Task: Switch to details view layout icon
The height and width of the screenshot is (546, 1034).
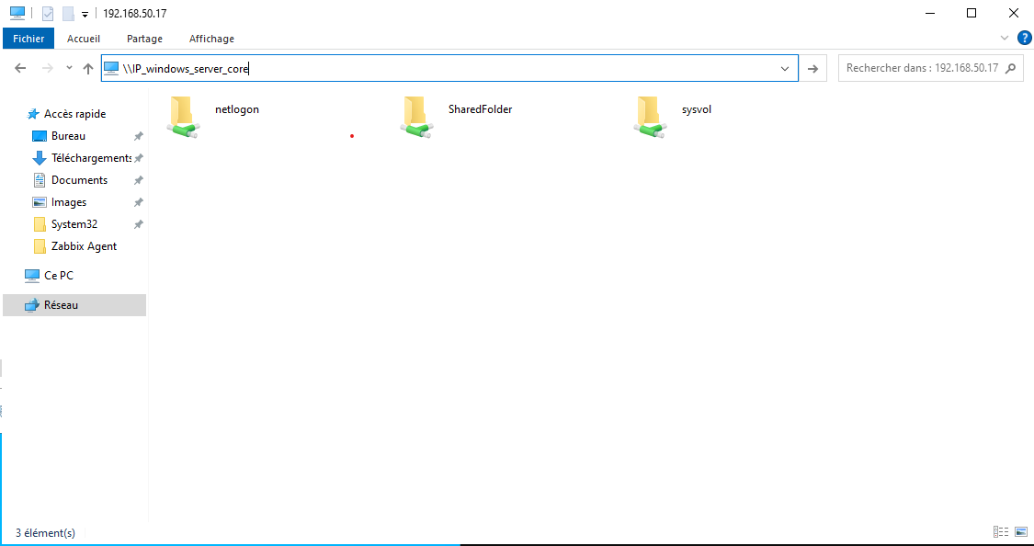Action: click(x=1000, y=532)
